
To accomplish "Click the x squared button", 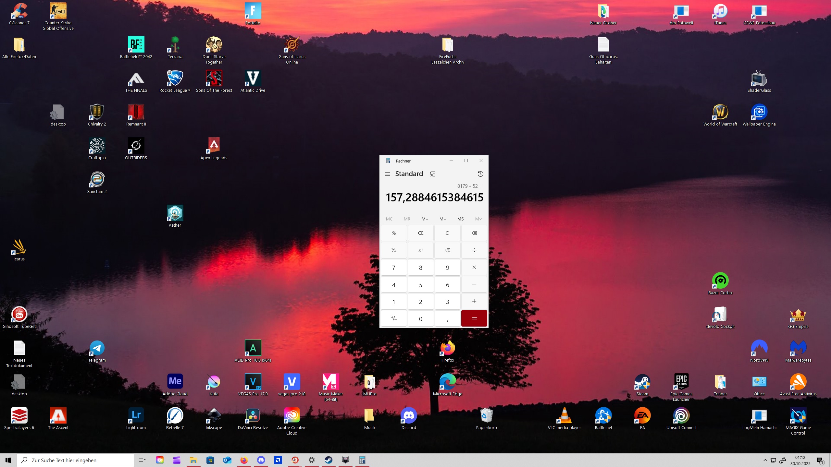I will pos(421,250).
